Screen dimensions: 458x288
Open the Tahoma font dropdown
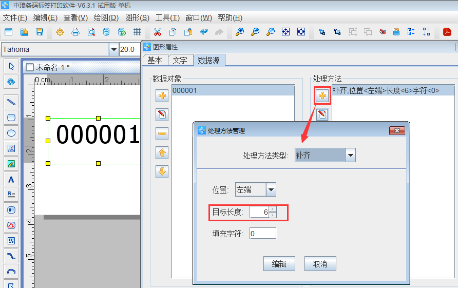[113, 50]
